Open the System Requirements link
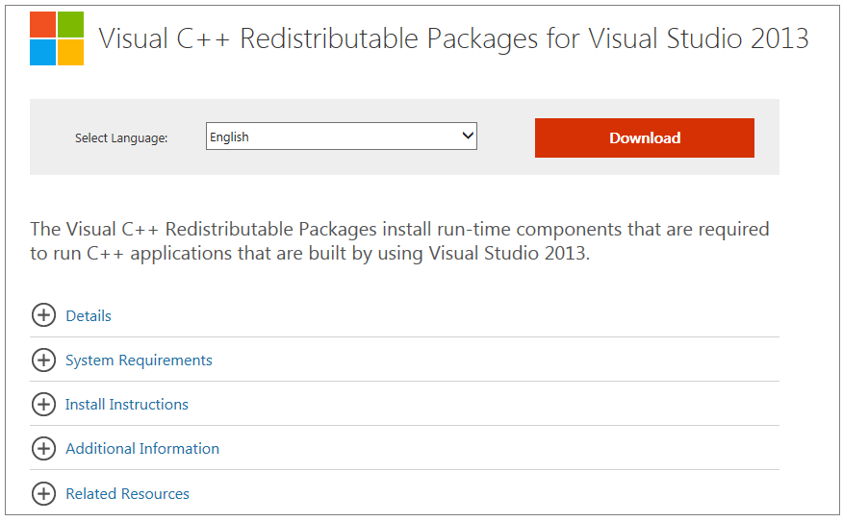The width and height of the screenshot is (843, 522). pos(139,360)
